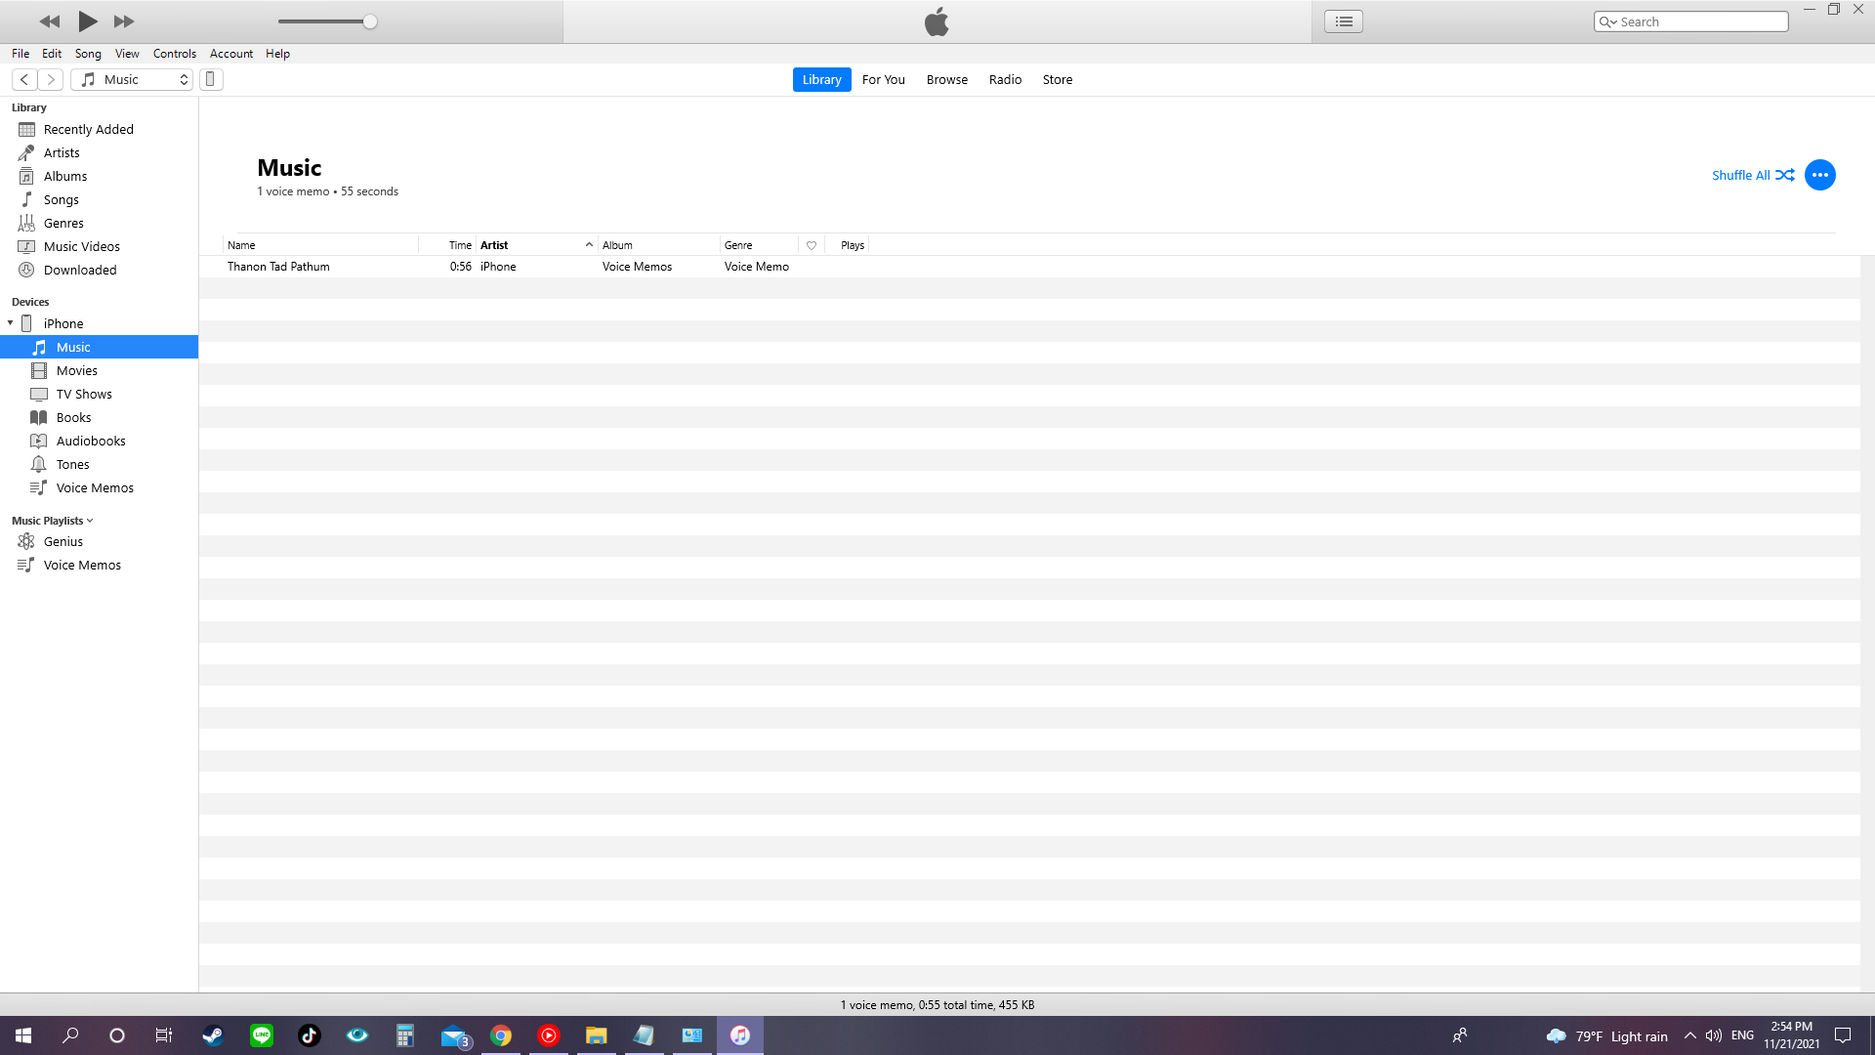This screenshot has width=1875, height=1055.
Task: Open Artists in the sidebar
Action: 62,152
